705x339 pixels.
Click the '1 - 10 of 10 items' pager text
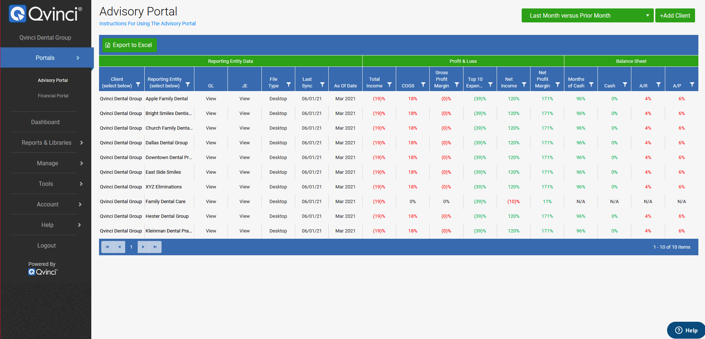click(671, 247)
